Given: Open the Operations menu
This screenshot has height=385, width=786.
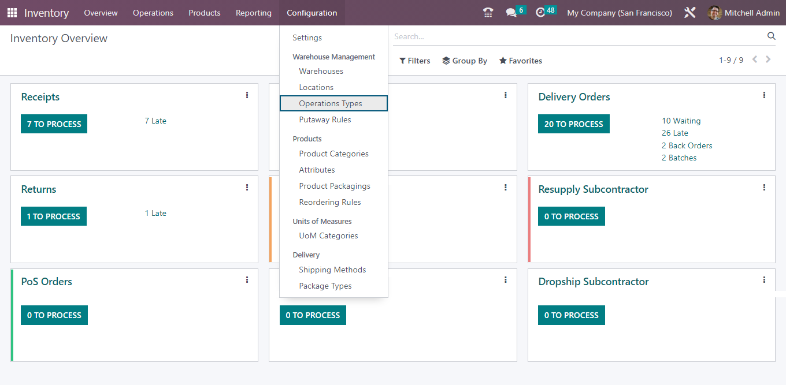Looking at the screenshot, I should point(153,12).
